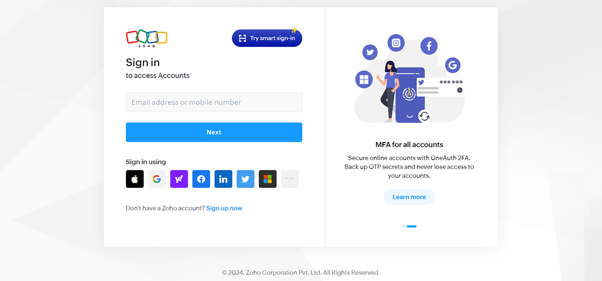602x281 pixels.
Task: Choose Google under Sign in using
Action: tap(157, 179)
